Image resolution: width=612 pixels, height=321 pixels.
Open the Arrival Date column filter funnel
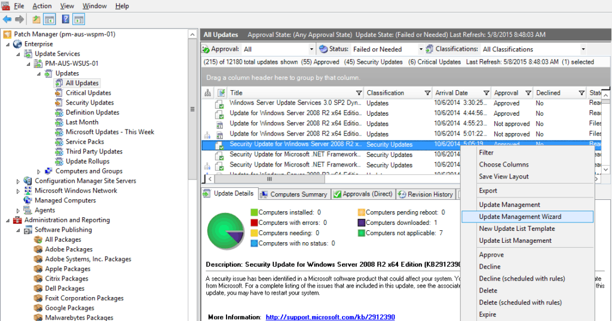click(486, 92)
